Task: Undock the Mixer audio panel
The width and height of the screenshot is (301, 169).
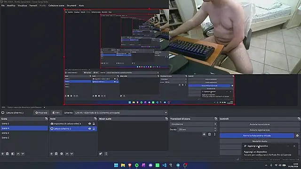Action: 166,119
